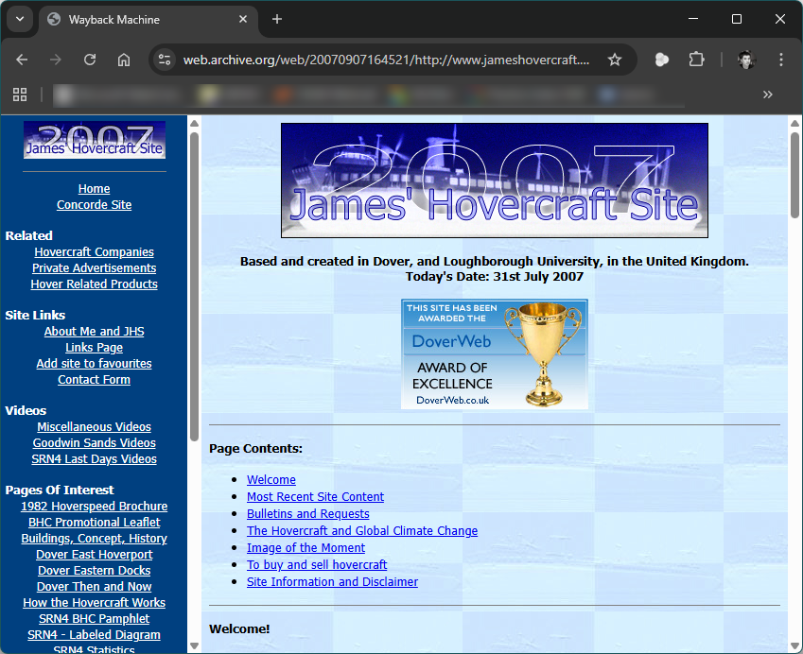Viewport: 803px width, 654px height.
Task: Jump to Most Recent Site Content
Action: coord(315,497)
